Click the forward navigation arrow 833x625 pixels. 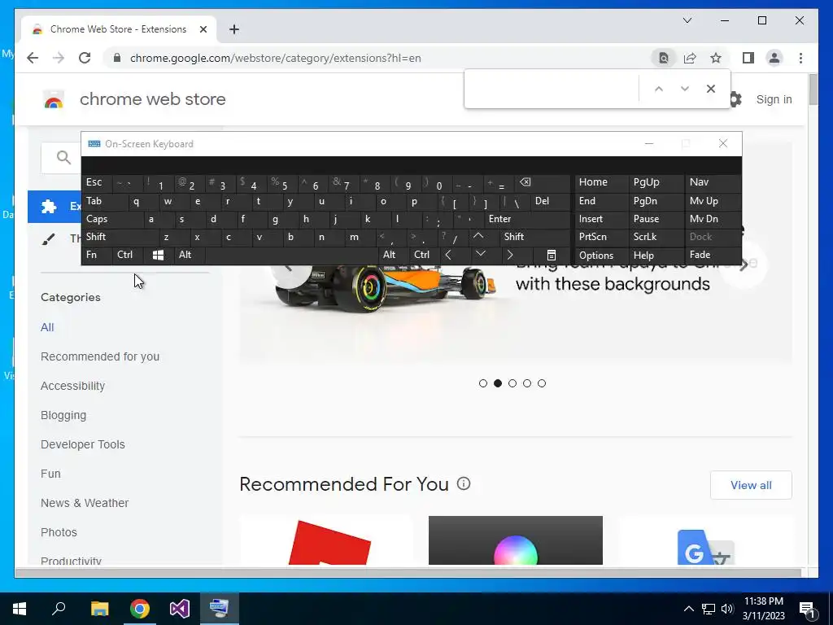point(59,58)
